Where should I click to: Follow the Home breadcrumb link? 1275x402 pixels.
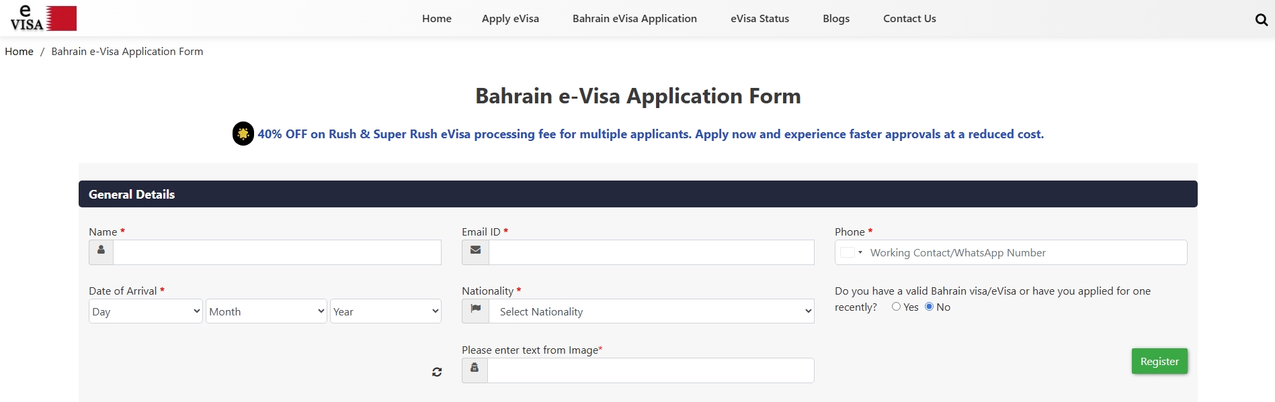[19, 52]
